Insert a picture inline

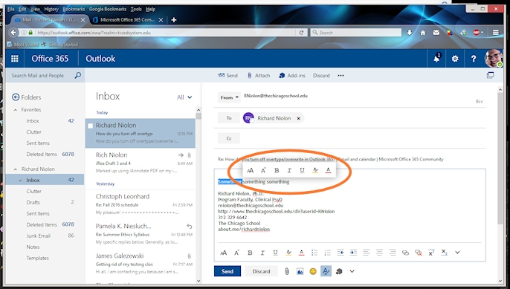tap(300, 271)
